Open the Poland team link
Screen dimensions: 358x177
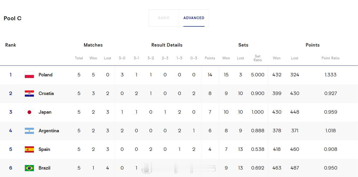(45, 75)
